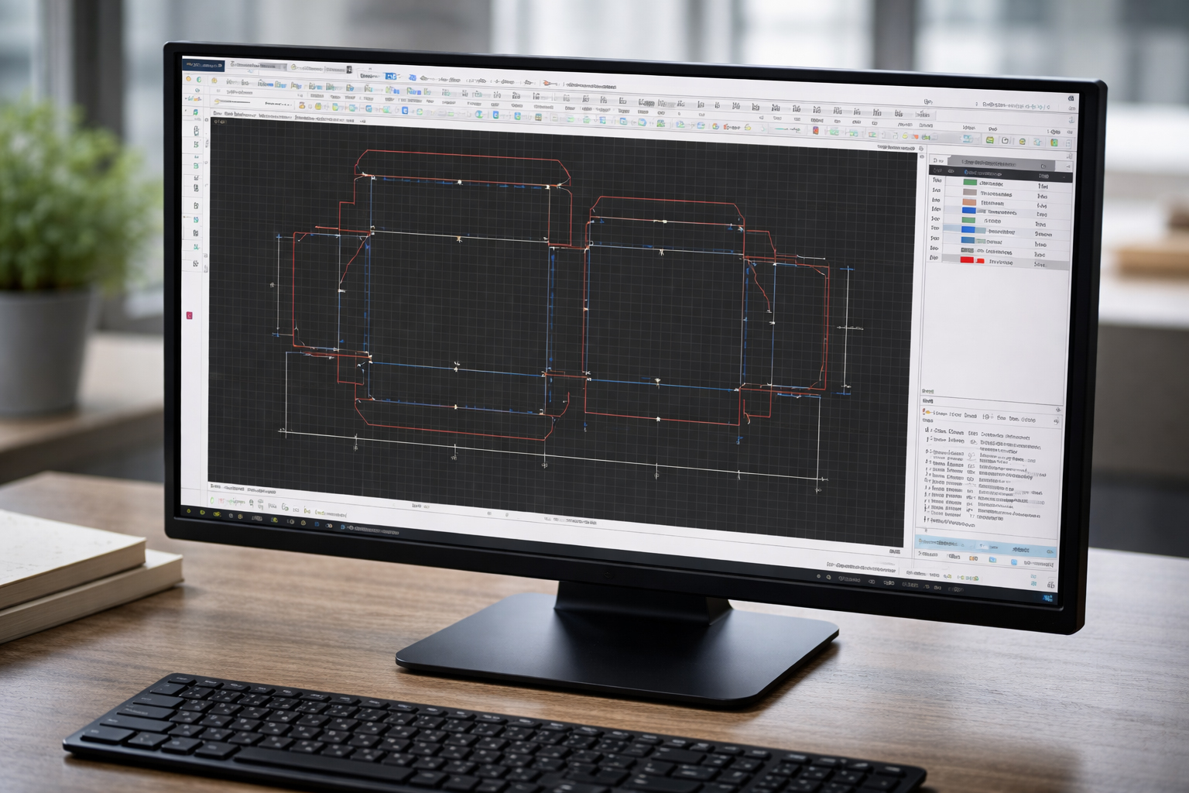Toggle the first column of the orange layer row
Screen dimensions: 1189x793
tap(936, 200)
